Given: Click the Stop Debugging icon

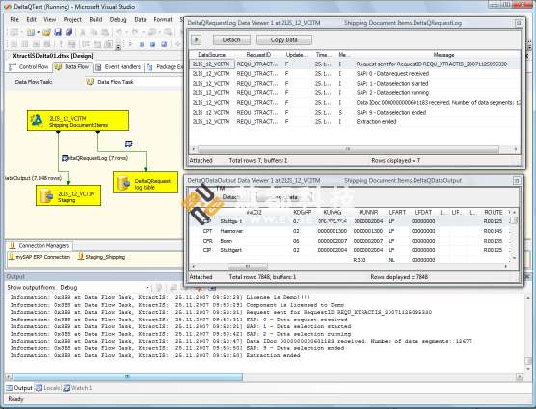Looking at the screenshot, I should pos(153,44).
